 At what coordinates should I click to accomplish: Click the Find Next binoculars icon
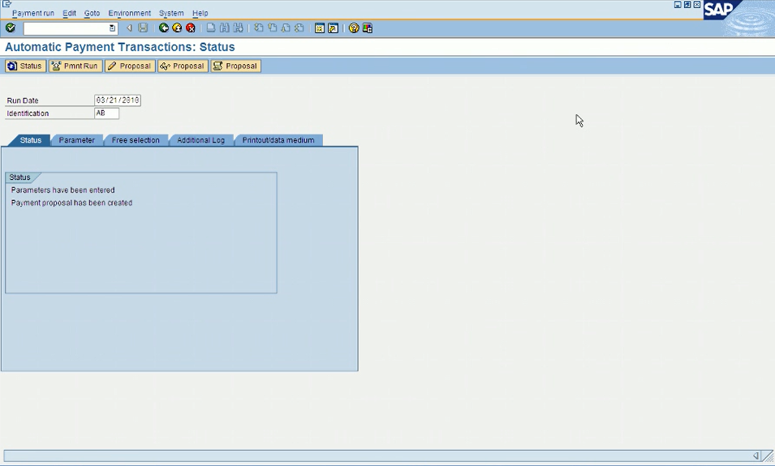tap(239, 28)
